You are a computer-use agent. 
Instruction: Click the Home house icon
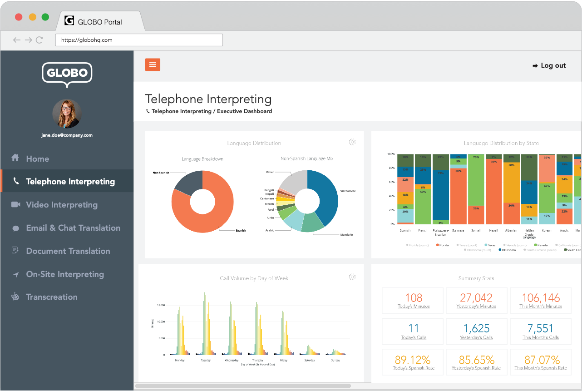pyautogui.click(x=15, y=158)
